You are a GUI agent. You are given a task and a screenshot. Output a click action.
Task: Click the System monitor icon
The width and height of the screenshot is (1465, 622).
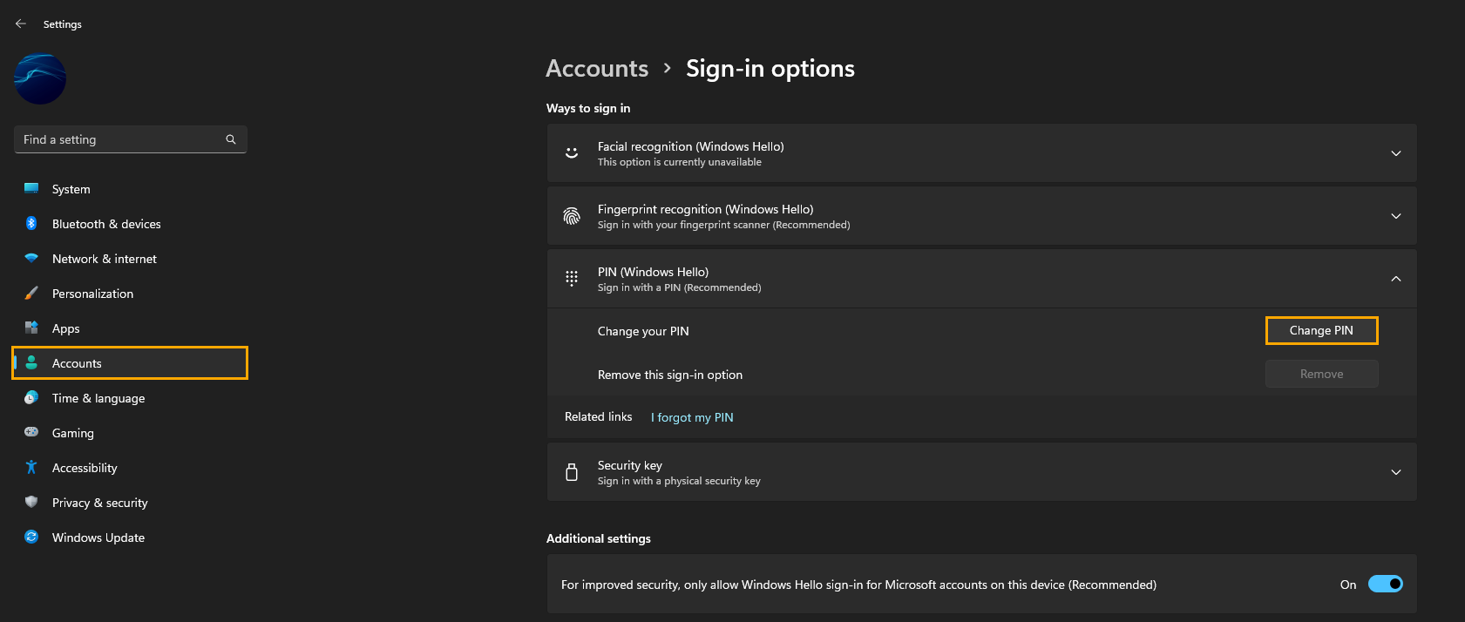pyautogui.click(x=31, y=188)
